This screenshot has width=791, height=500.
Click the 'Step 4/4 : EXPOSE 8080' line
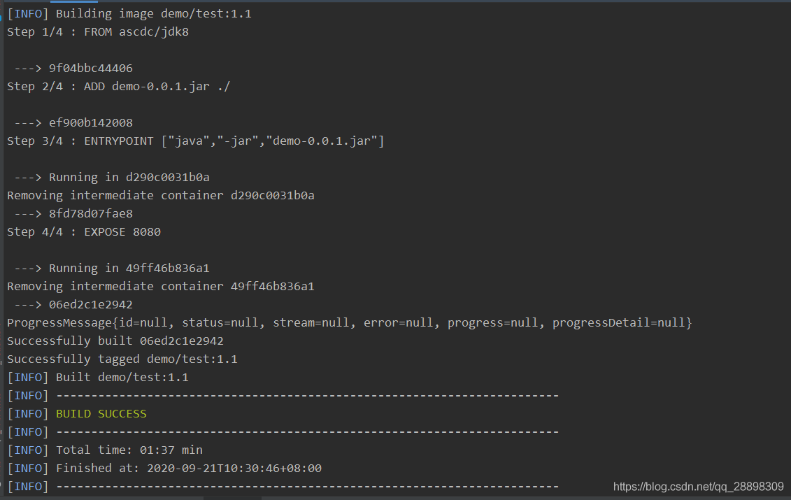coord(84,232)
